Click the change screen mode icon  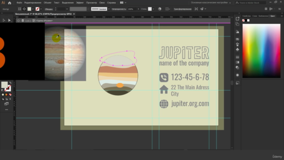7,104
